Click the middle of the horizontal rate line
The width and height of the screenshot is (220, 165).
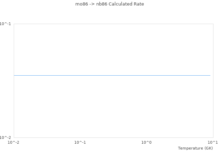(112, 75)
